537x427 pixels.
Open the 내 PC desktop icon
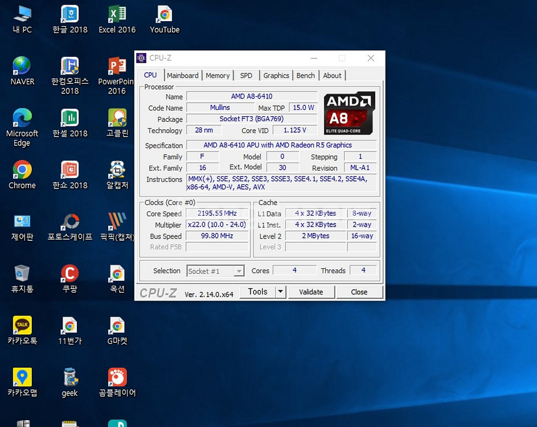click(22, 19)
